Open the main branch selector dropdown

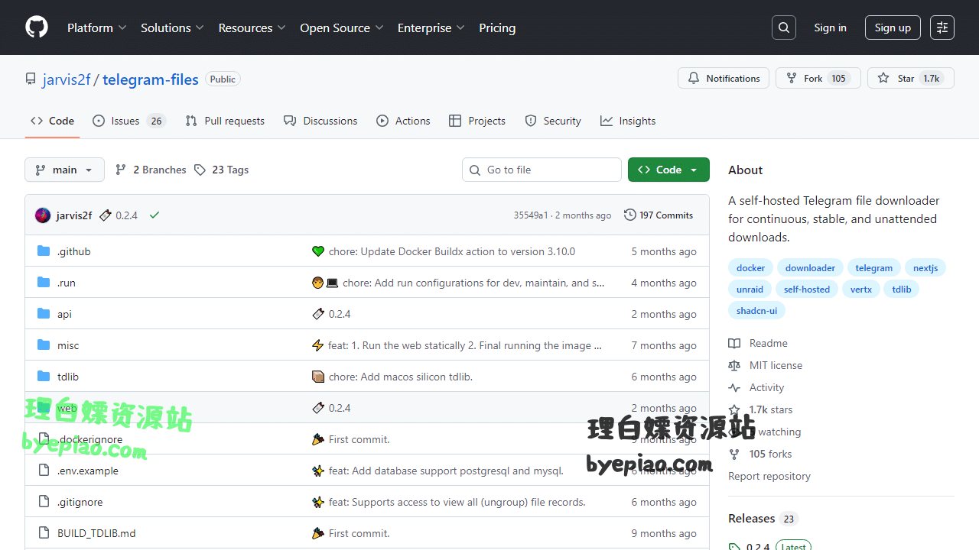pos(64,170)
